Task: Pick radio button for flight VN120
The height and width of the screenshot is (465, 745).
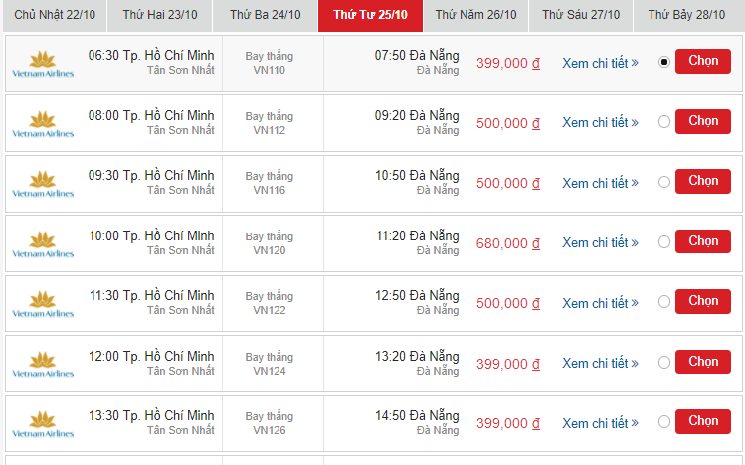Action: (x=664, y=242)
